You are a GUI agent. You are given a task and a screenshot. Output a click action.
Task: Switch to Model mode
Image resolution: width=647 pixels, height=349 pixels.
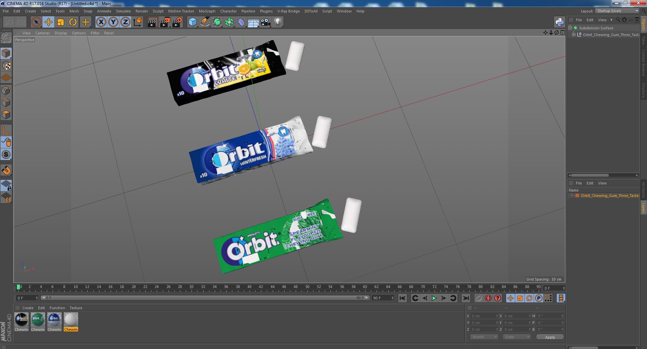coord(6,53)
